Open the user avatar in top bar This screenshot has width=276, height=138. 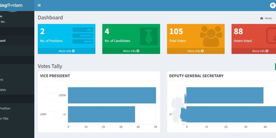point(273,6)
